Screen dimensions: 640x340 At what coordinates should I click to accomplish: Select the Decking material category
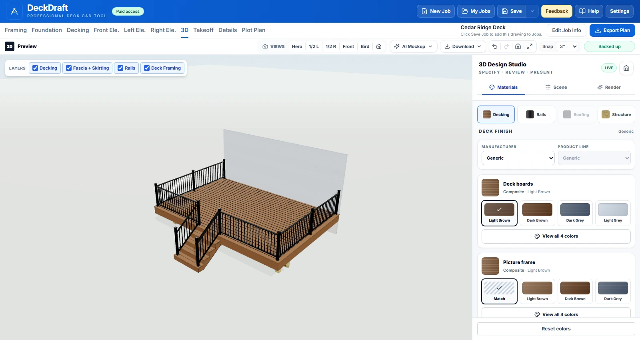pyautogui.click(x=496, y=114)
